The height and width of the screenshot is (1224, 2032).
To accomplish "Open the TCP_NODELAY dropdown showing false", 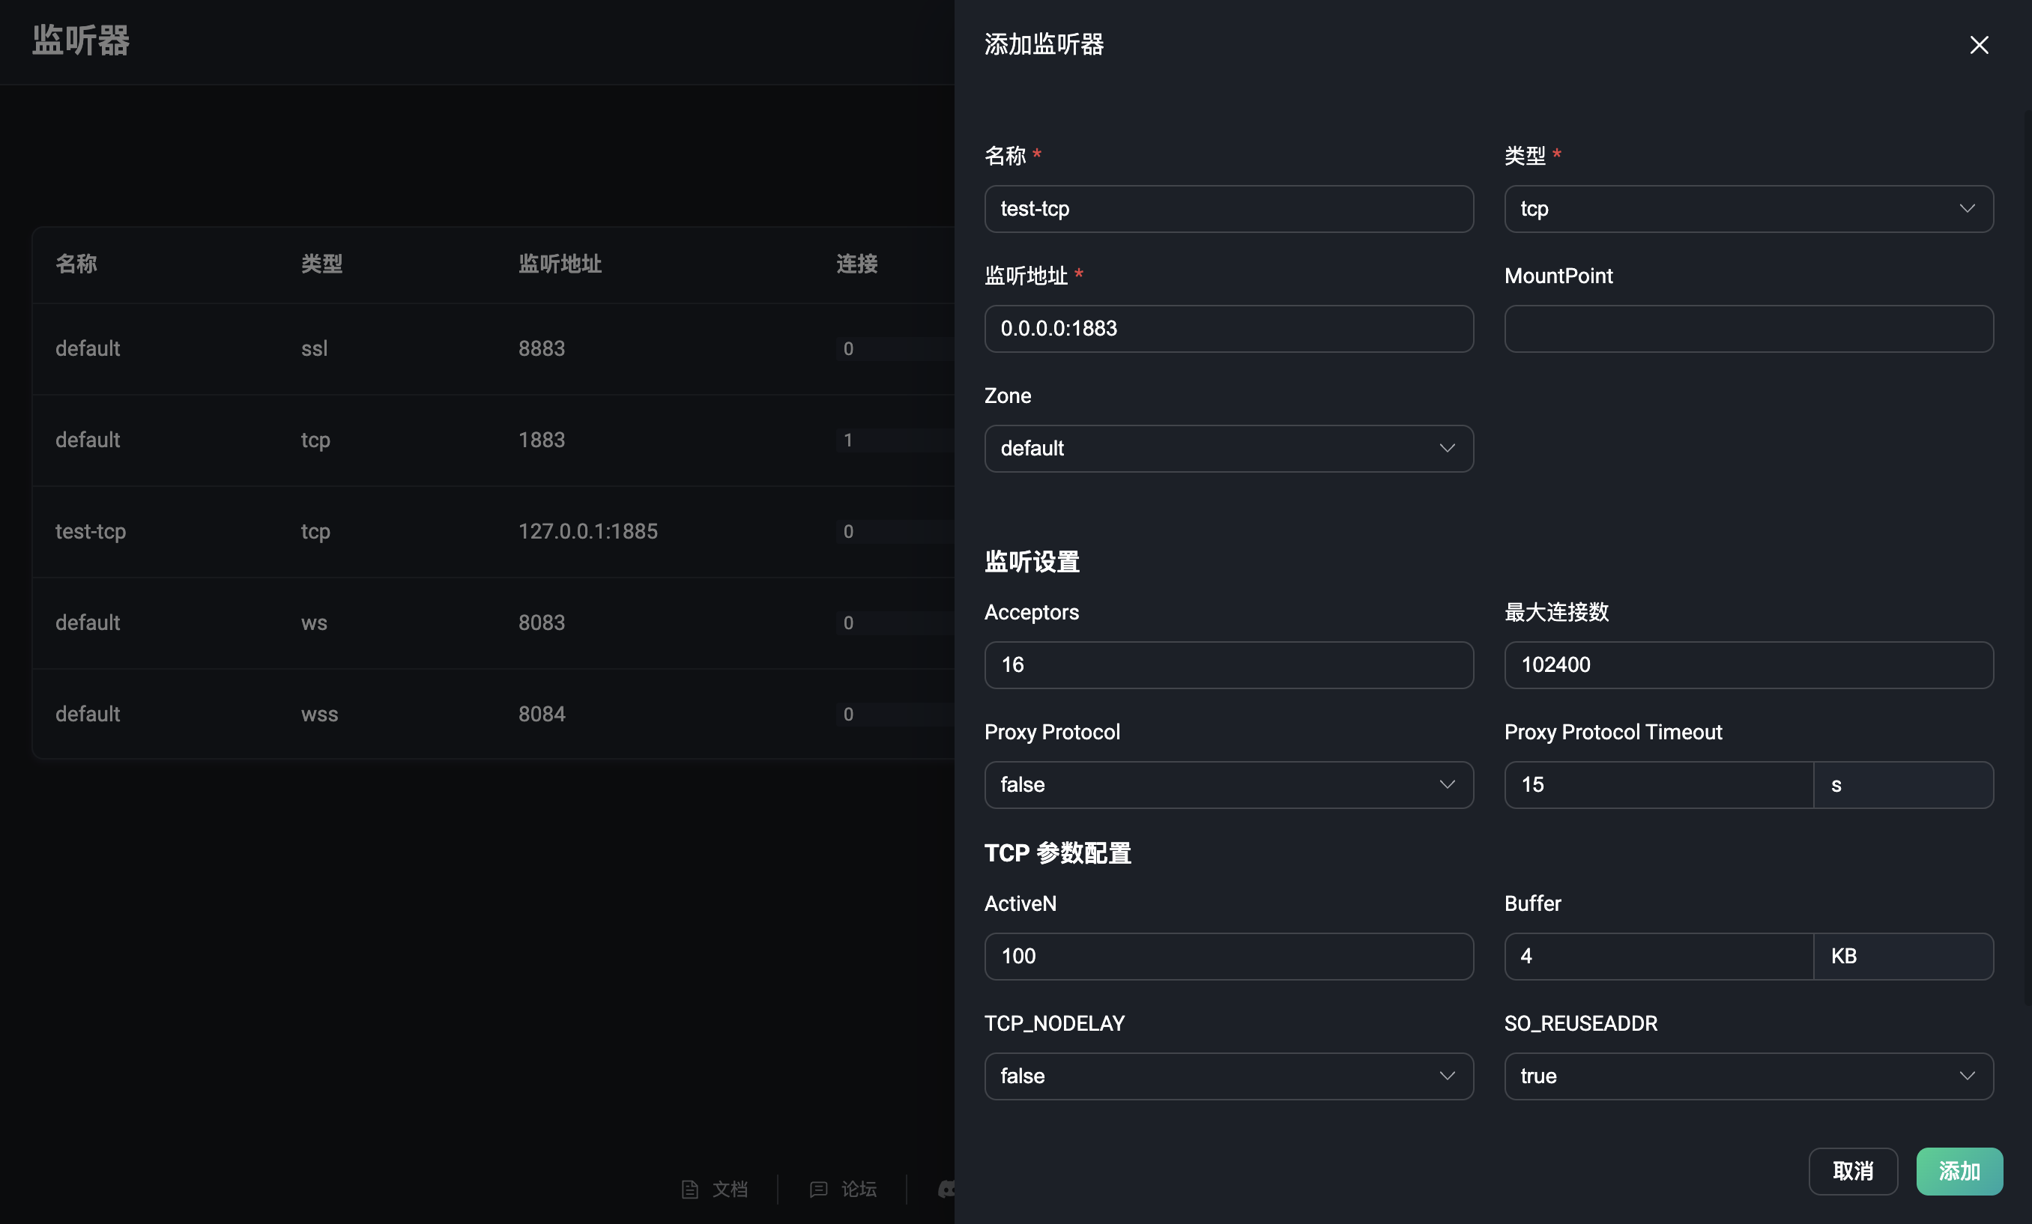I will [1229, 1076].
